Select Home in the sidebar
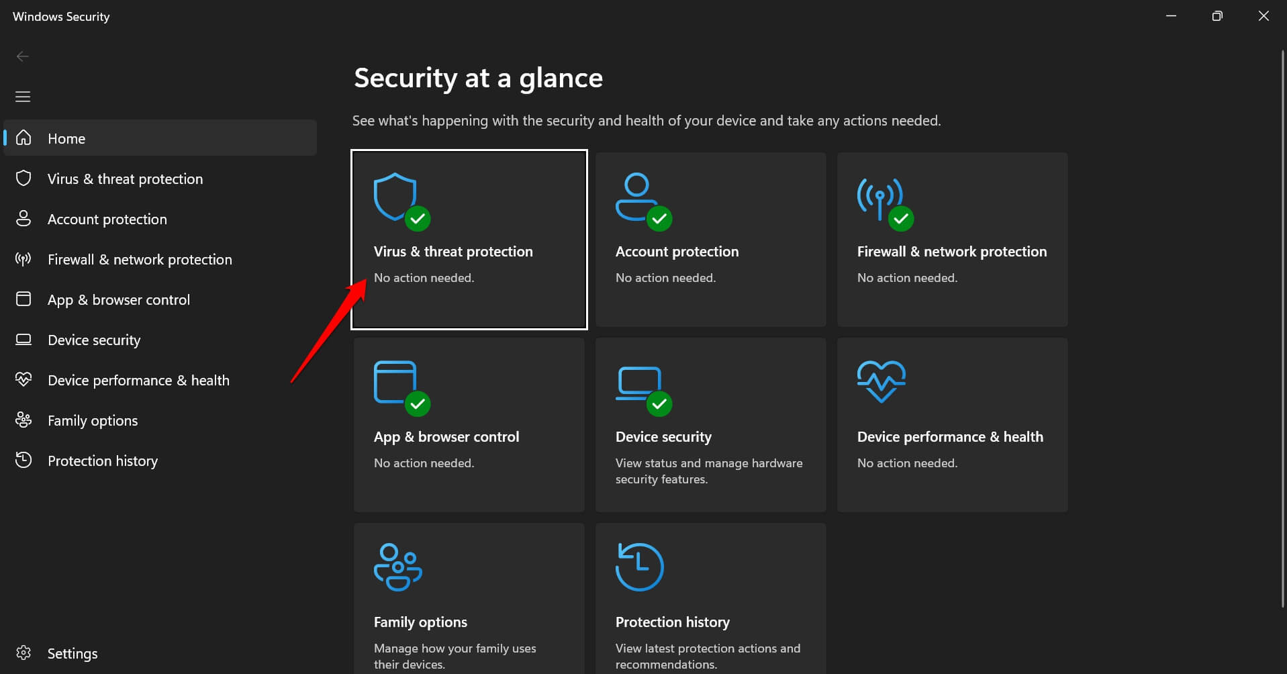Viewport: 1287px width, 674px height. coord(160,138)
